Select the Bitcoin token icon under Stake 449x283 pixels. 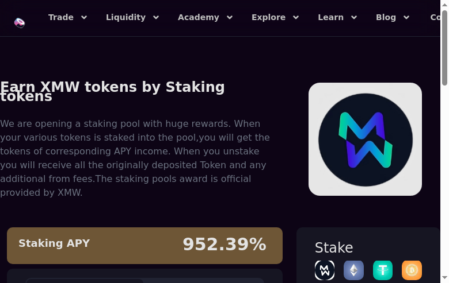tap(412, 270)
